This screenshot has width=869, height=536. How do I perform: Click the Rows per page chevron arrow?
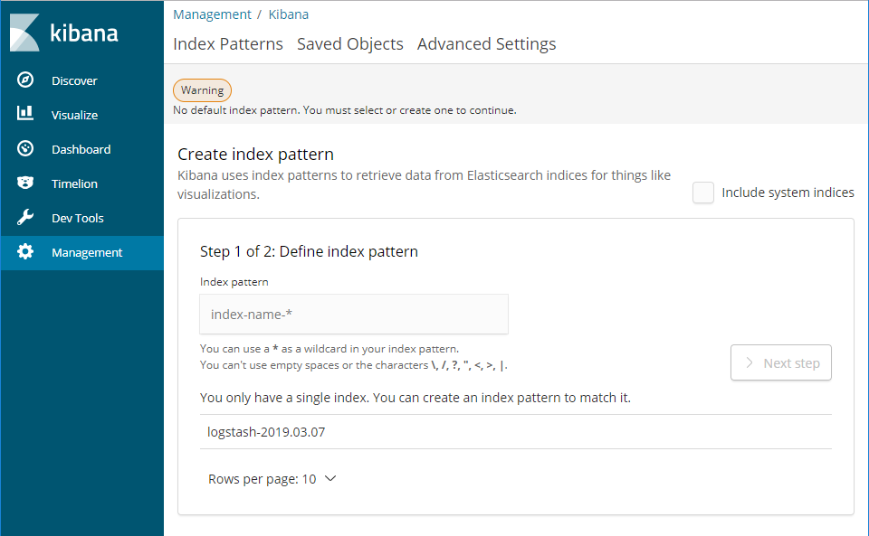point(330,478)
